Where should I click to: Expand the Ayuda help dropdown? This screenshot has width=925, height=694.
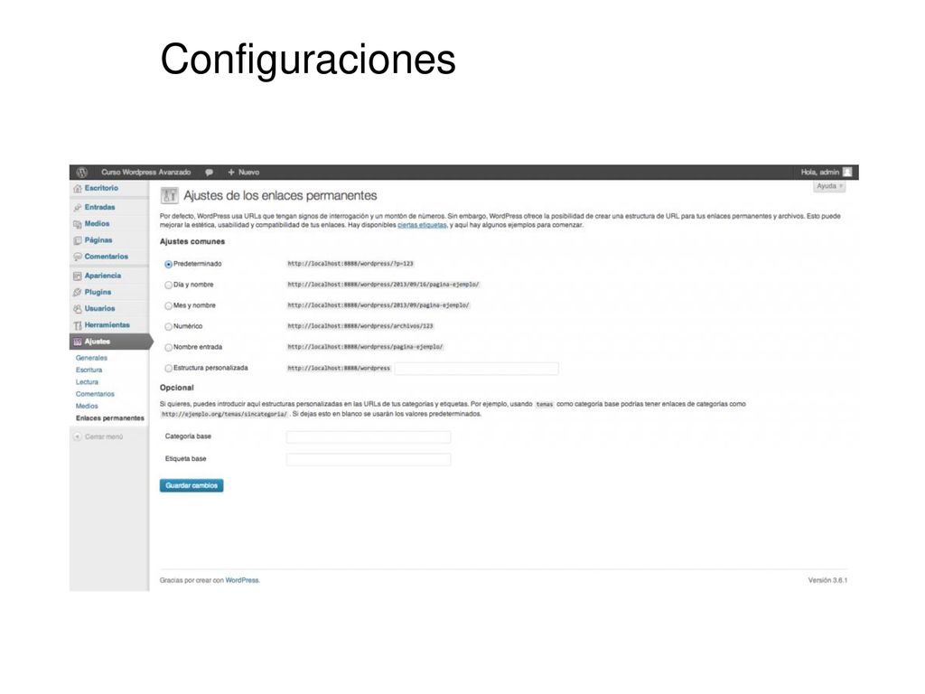pyautogui.click(x=829, y=186)
